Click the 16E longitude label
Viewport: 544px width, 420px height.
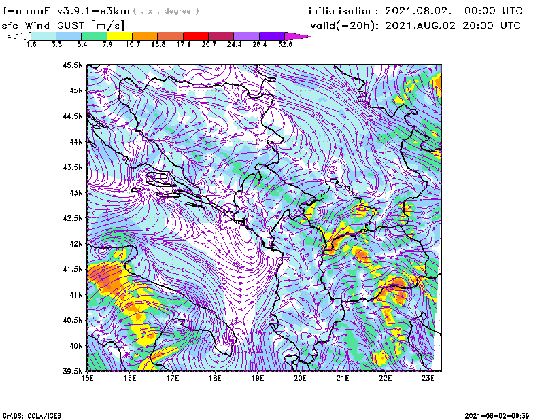130,378
